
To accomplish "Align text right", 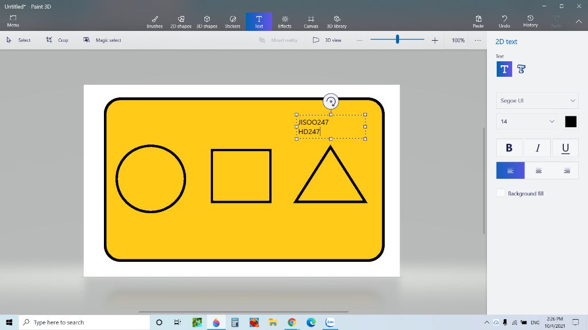I will tap(566, 171).
